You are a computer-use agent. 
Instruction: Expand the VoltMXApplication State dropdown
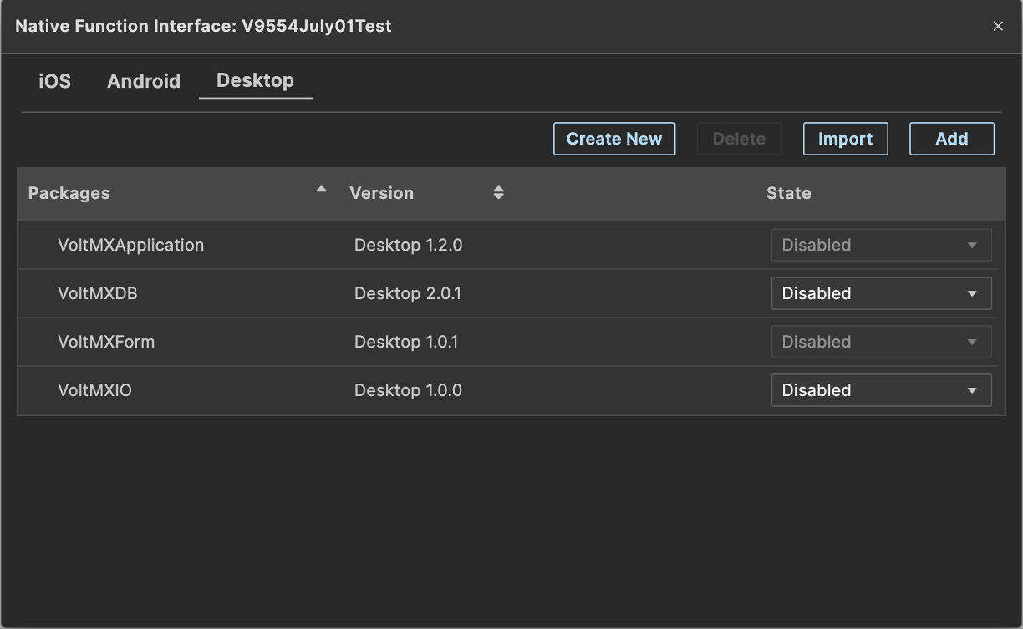[x=881, y=245]
